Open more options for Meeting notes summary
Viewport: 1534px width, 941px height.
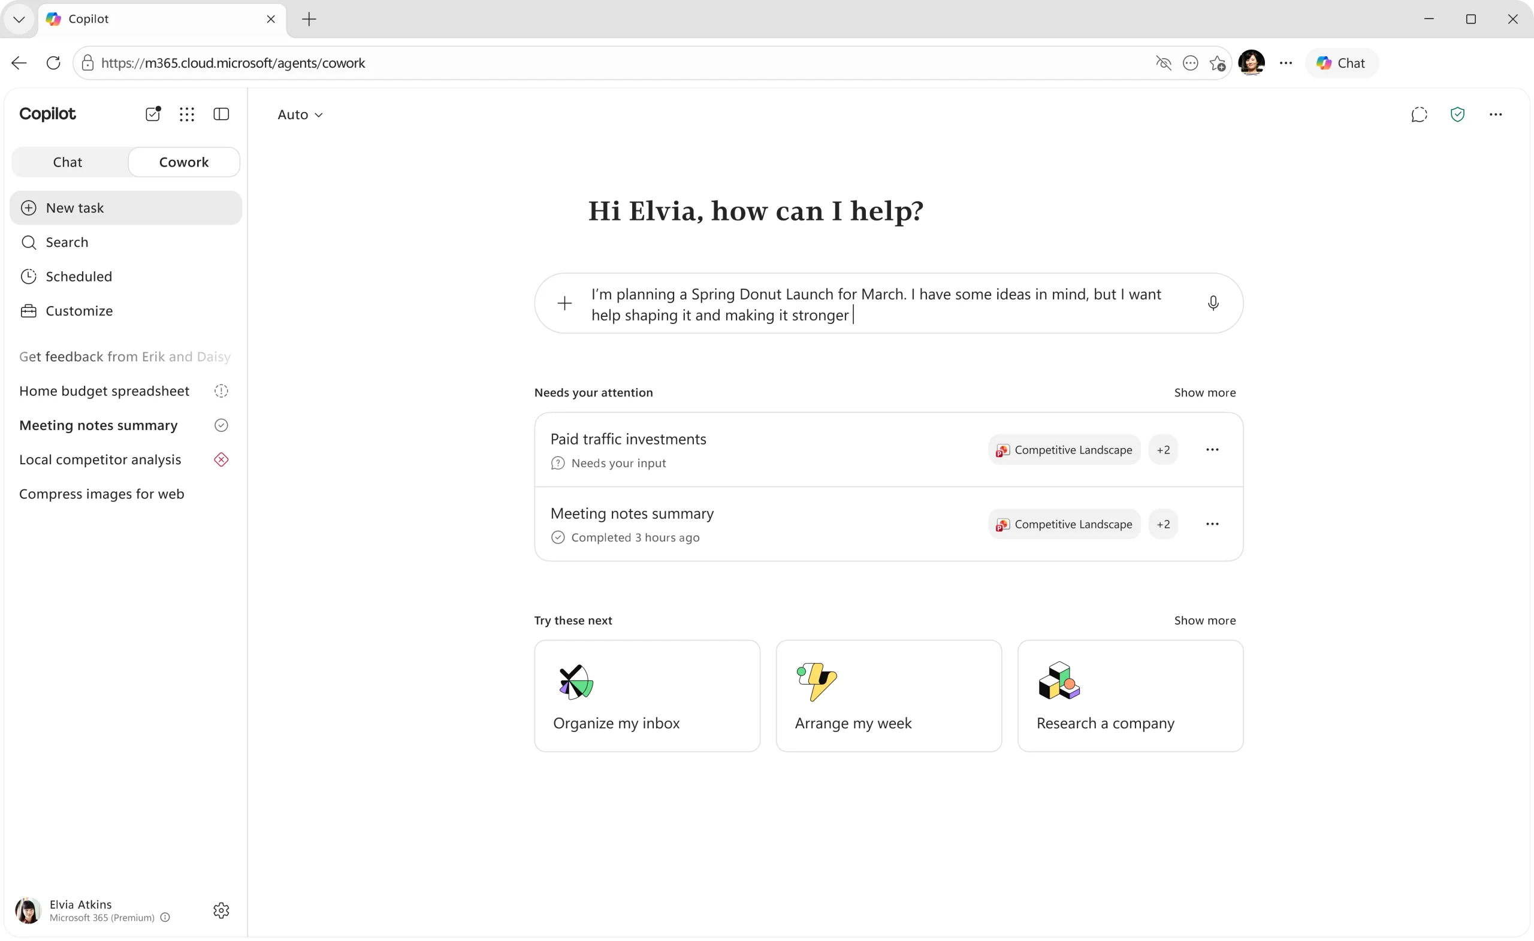(x=1212, y=525)
